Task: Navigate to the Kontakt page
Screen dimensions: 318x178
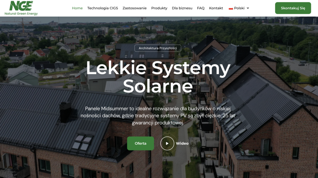Action: [216, 8]
